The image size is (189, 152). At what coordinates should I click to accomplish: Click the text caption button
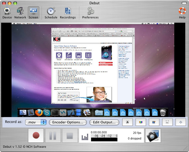click(128, 122)
